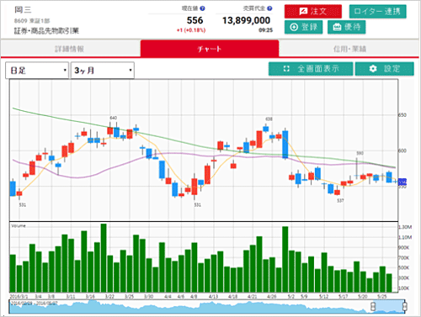Click the tallest volume bar near 3/22
The height and width of the screenshot is (317, 421).
click(x=104, y=258)
